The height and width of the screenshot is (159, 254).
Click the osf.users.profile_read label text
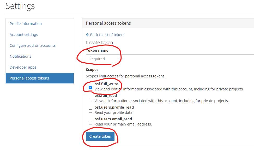114,107
